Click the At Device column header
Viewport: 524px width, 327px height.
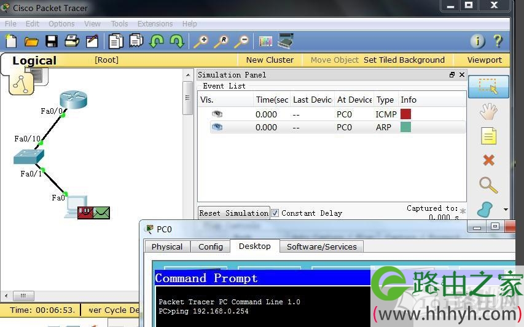(354, 100)
